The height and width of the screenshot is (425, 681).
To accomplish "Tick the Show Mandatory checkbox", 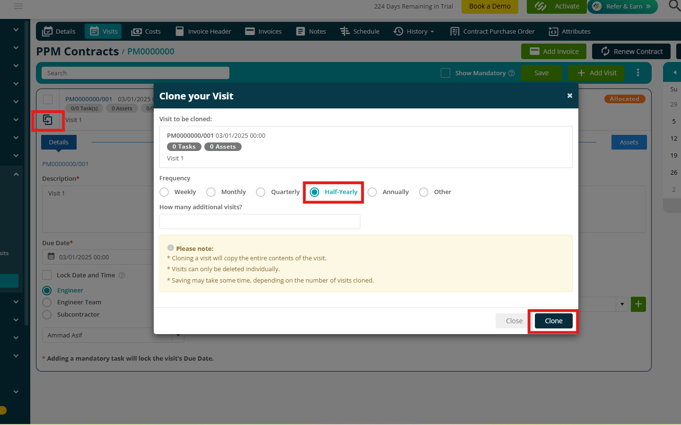I will tap(445, 73).
